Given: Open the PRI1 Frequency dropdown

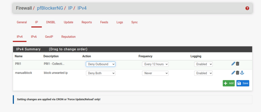Looking at the screenshot, I should (155, 64).
